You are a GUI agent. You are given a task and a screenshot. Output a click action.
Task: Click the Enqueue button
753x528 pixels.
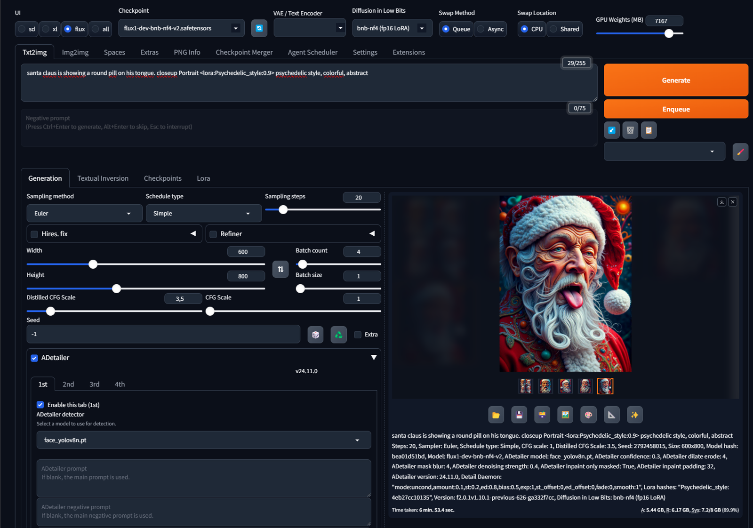pos(676,109)
